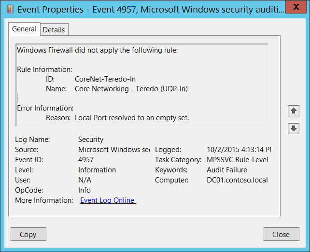The image size is (310, 252).
Task: Click the OpCode value 'Info'
Action: (x=85, y=190)
